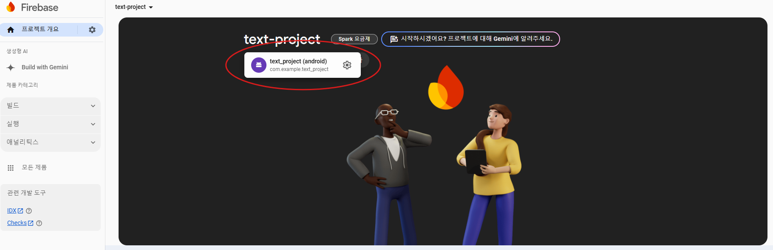This screenshot has height=250, width=773.
Task: Click the Gemini chat icon in banner
Action: [x=394, y=39]
